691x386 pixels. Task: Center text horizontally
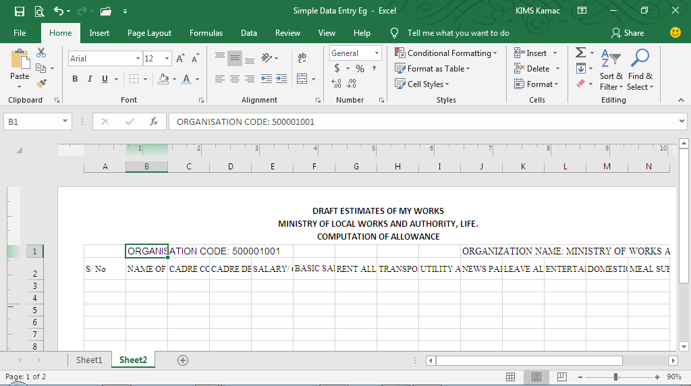(234, 79)
